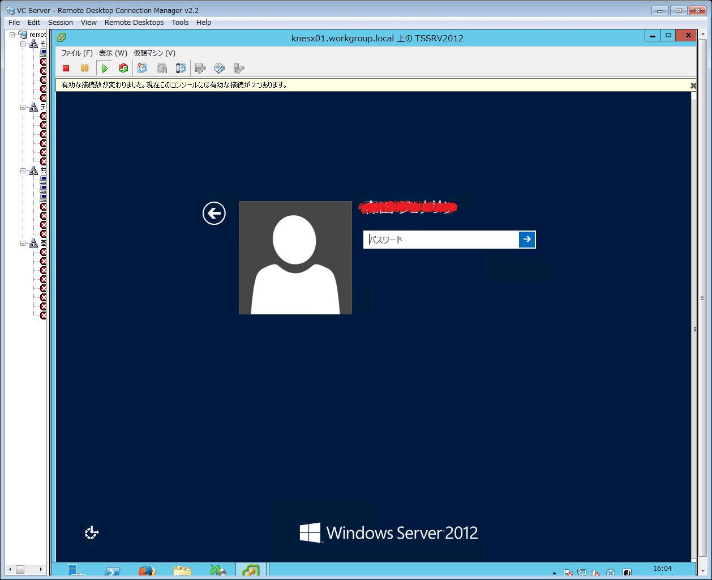The height and width of the screenshot is (580, 712).
Task: Click the CD/DVD drive connect icon
Action: point(220,69)
